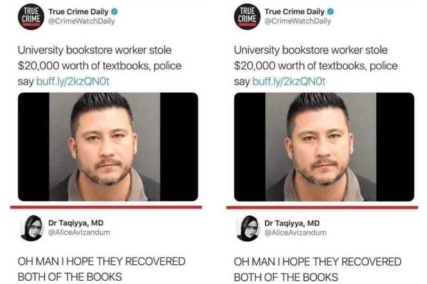Open Dr Taqiyya profile picture in right reply
This screenshot has width=427, height=284.
(248, 228)
